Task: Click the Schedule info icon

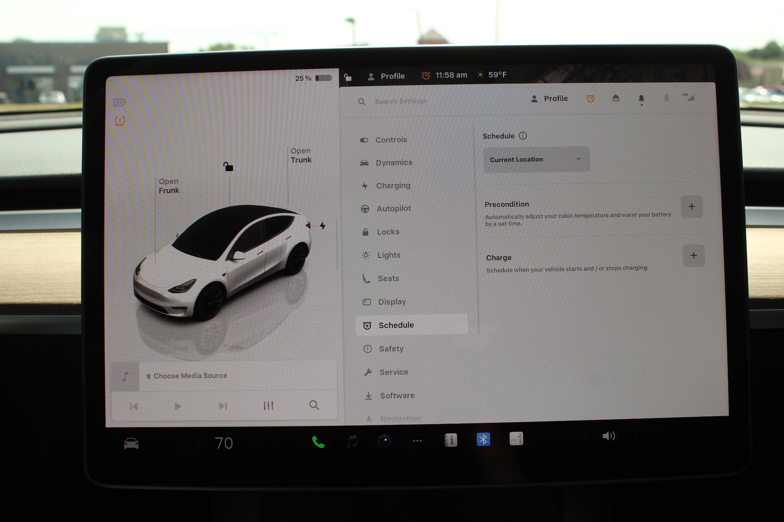Action: pyautogui.click(x=523, y=136)
